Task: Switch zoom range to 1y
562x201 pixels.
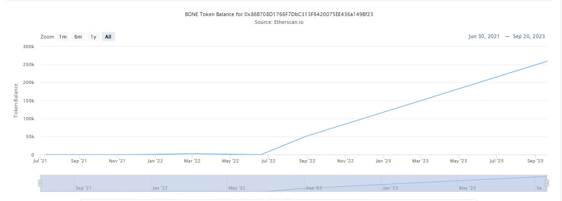Action: (x=93, y=37)
